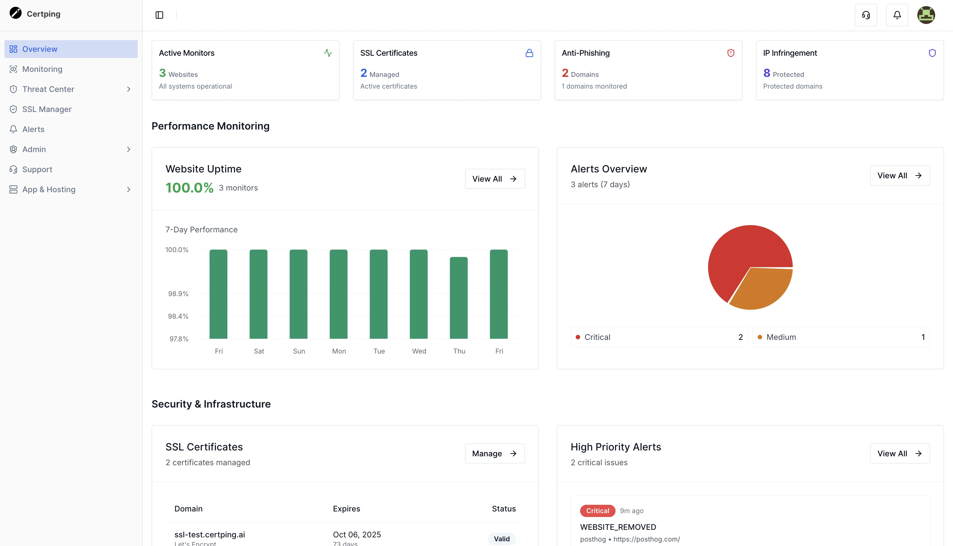Click the SSL Certificates lock icon

[x=529, y=53]
